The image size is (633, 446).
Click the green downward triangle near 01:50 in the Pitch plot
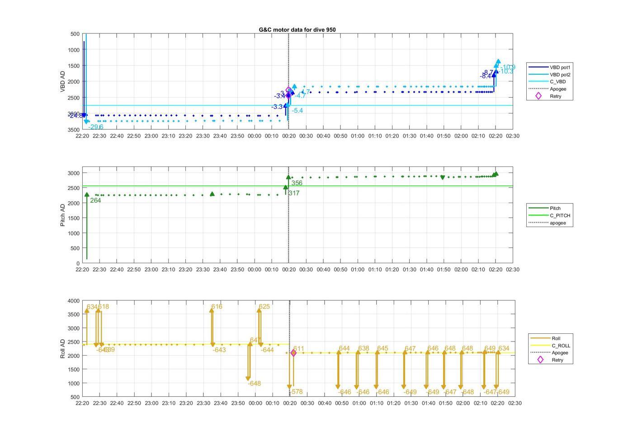[x=443, y=178]
